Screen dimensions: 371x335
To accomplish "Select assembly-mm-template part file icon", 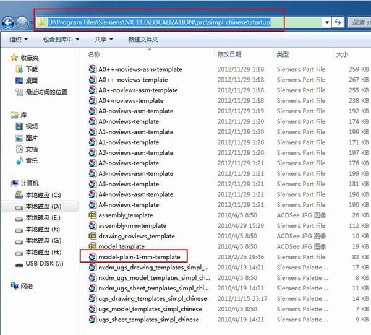I will tap(93, 225).
